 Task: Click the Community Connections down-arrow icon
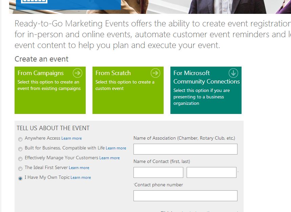pyautogui.click(x=233, y=73)
